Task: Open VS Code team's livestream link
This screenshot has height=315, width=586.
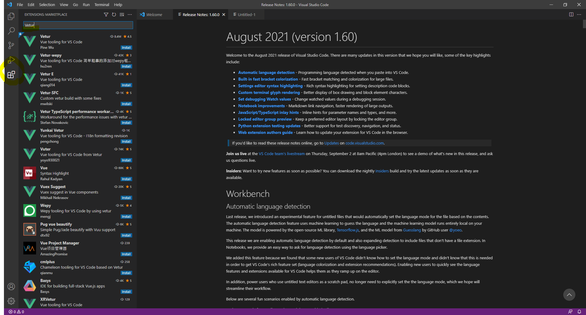Action: (282, 154)
